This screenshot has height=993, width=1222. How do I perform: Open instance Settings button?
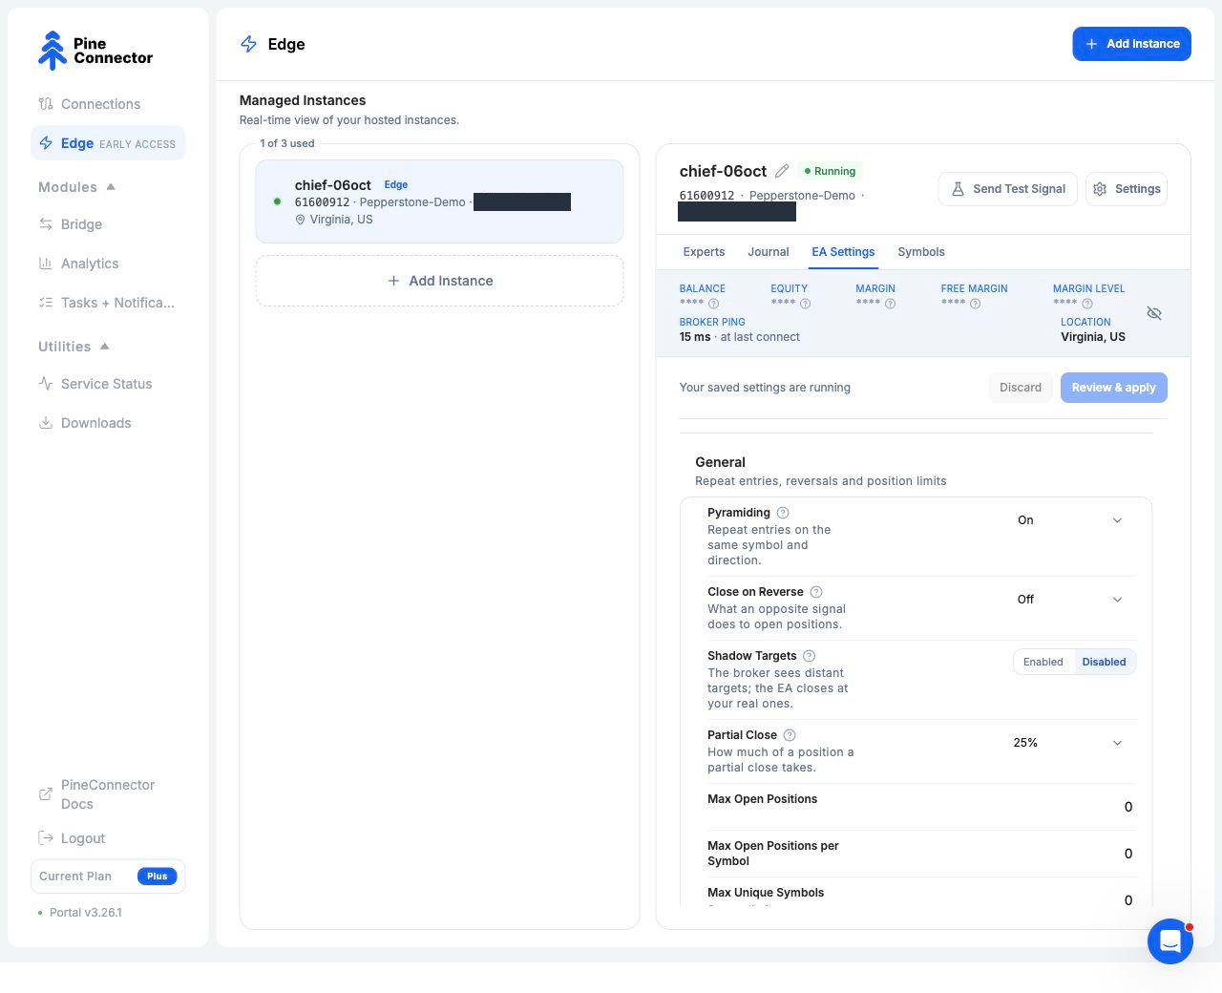1127,189
